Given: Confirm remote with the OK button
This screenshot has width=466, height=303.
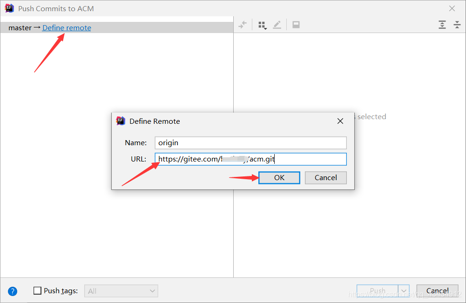Looking at the screenshot, I should tap(279, 177).
